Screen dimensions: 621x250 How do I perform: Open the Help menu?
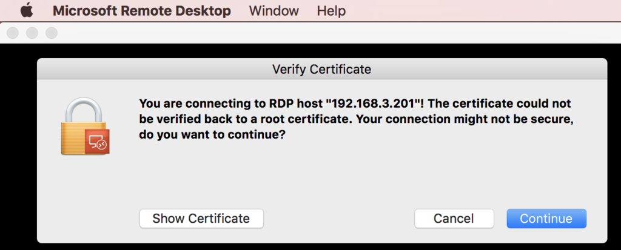click(x=331, y=11)
